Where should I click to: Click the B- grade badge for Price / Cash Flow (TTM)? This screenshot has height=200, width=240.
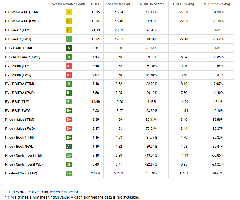69,155
